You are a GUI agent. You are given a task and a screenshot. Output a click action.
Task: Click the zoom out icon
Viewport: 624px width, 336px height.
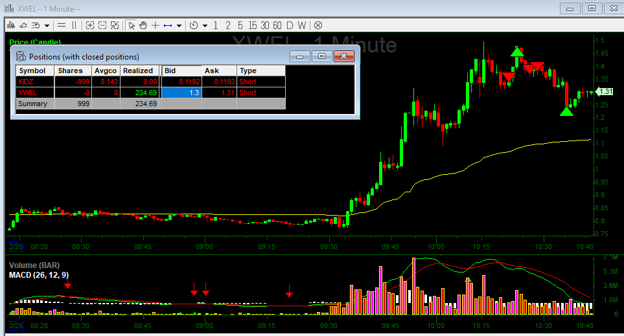pyautogui.click(x=102, y=25)
